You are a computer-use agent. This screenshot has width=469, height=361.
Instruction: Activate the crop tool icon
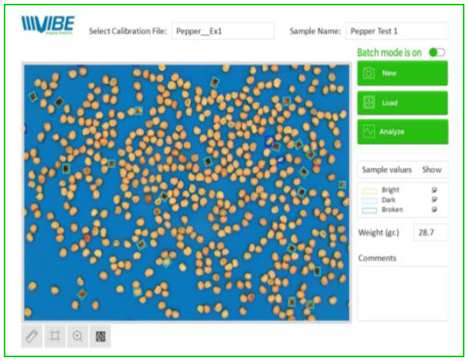coord(55,337)
